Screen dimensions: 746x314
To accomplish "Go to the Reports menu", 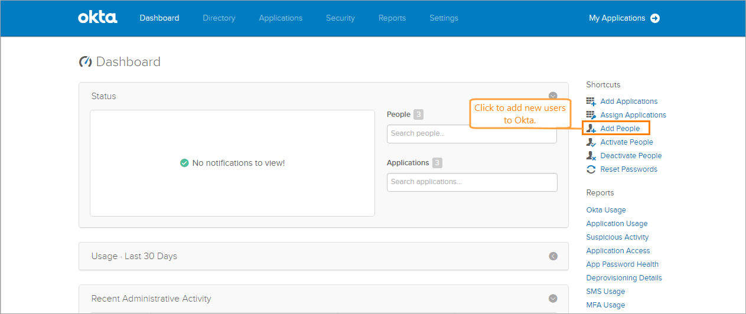I will point(392,18).
